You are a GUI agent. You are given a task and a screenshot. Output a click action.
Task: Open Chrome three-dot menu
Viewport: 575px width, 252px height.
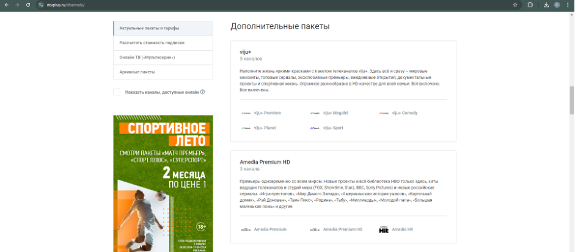tap(567, 5)
